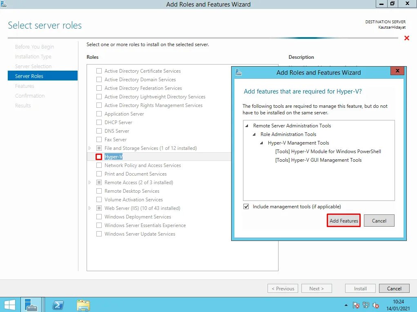Go to the Before You Begin step

click(x=35, y=47)
